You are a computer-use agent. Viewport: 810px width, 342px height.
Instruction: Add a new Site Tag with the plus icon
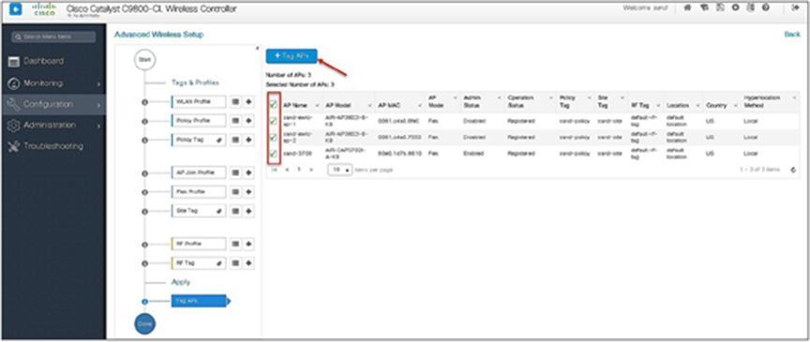248,211
